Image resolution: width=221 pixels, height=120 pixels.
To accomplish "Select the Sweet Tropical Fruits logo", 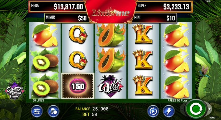I will point(15,91).
